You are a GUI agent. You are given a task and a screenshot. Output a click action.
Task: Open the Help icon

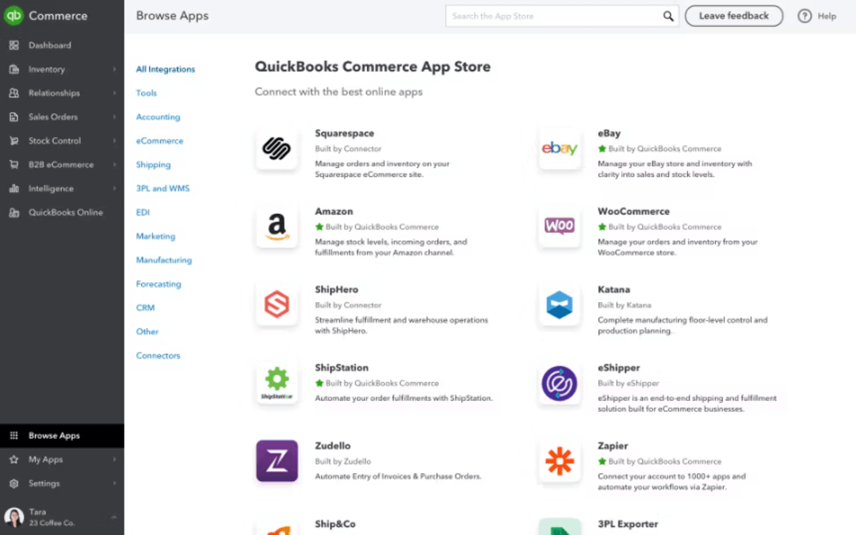(806, 16)
